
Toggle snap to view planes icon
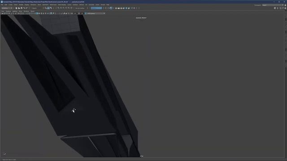[x=69, y=8]
